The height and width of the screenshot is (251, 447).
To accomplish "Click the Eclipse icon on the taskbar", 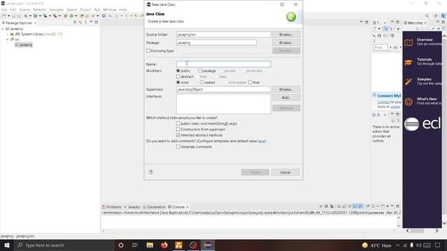I will [208, 245].
